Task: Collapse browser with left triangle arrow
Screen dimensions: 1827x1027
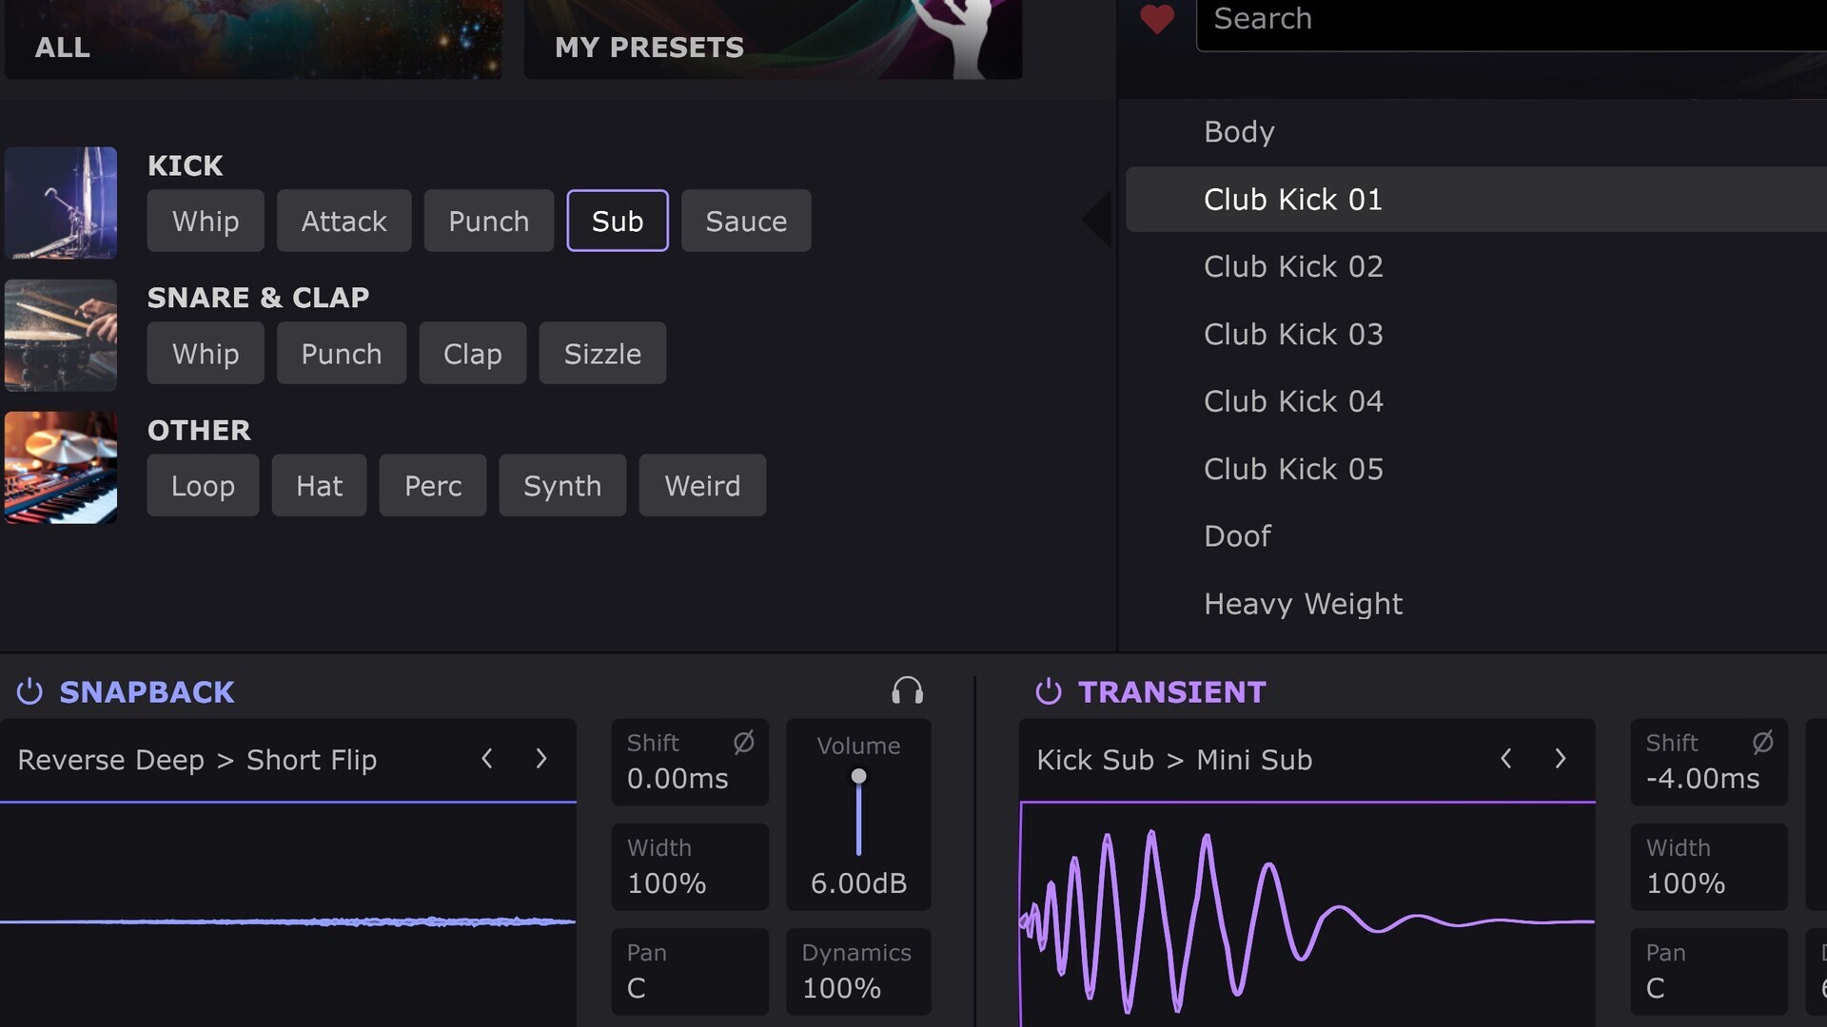Action: [x=1097, y=219]
